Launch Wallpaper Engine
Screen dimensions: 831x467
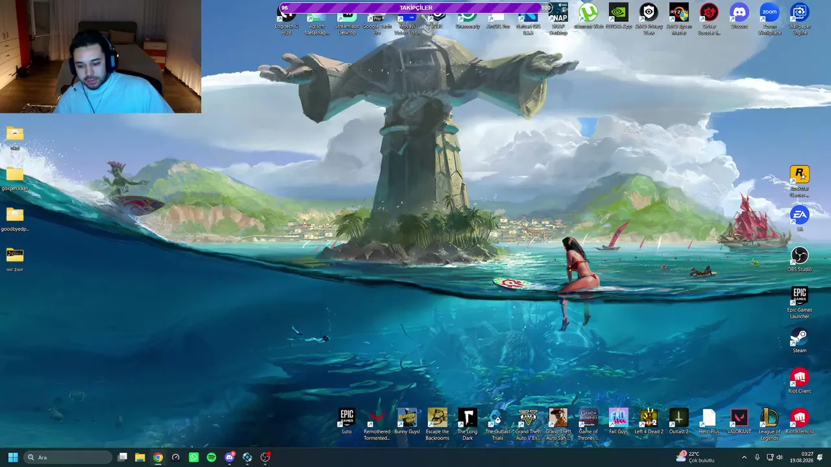799,18
